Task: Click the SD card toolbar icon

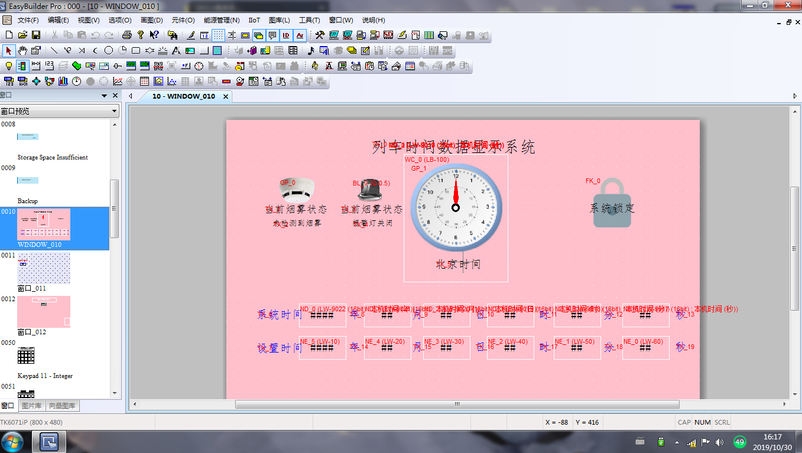Action: [x=388, y=35]
